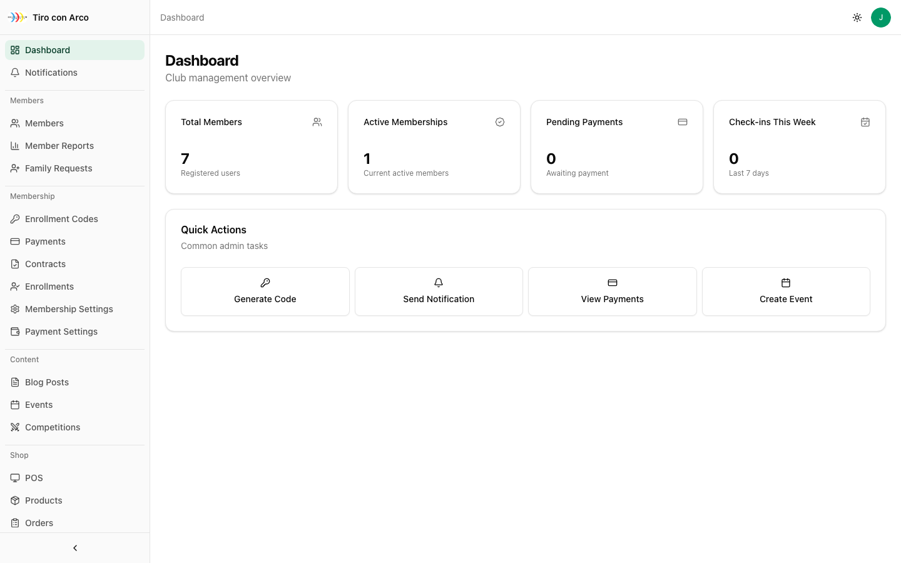
Task: Collapse the sidebar with the chevron
Action: coord(74,548)
